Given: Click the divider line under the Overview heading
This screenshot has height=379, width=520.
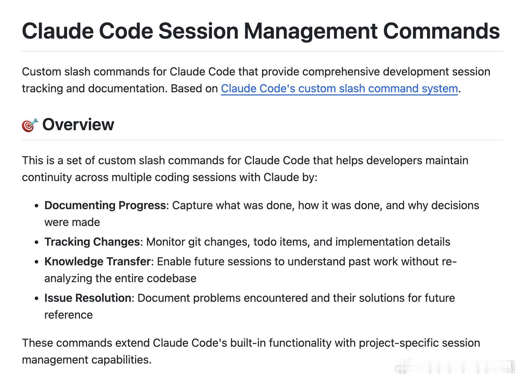Looking at the screenshot, I should [x=262, y=140].
